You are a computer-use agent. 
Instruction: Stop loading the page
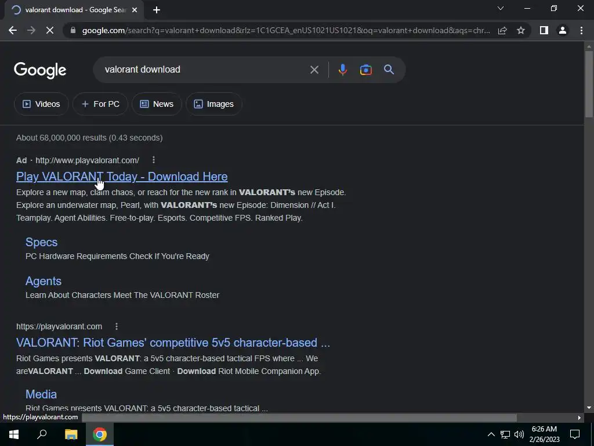coord(50,30)
